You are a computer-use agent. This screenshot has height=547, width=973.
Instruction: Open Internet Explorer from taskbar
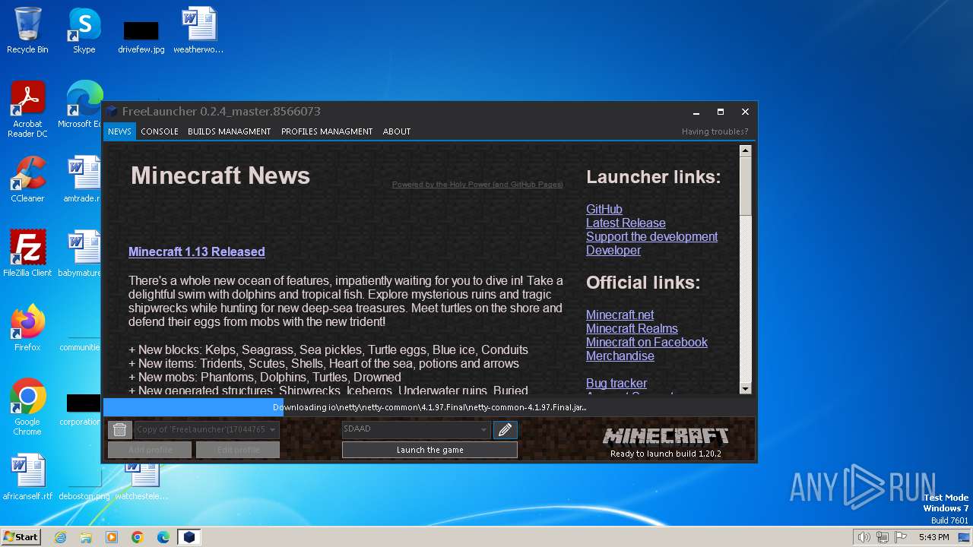[x=60, y=537]
